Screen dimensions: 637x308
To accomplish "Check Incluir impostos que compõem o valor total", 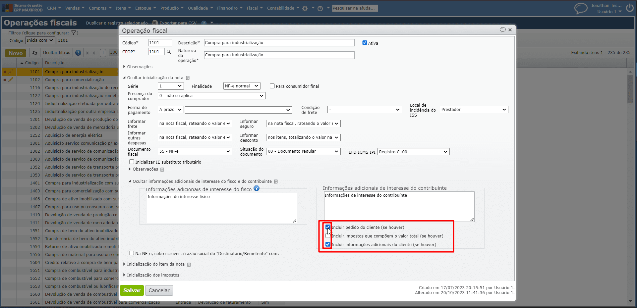I will click(328, 236).
